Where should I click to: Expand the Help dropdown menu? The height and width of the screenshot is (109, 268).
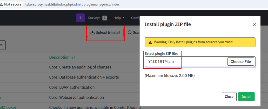119,18
